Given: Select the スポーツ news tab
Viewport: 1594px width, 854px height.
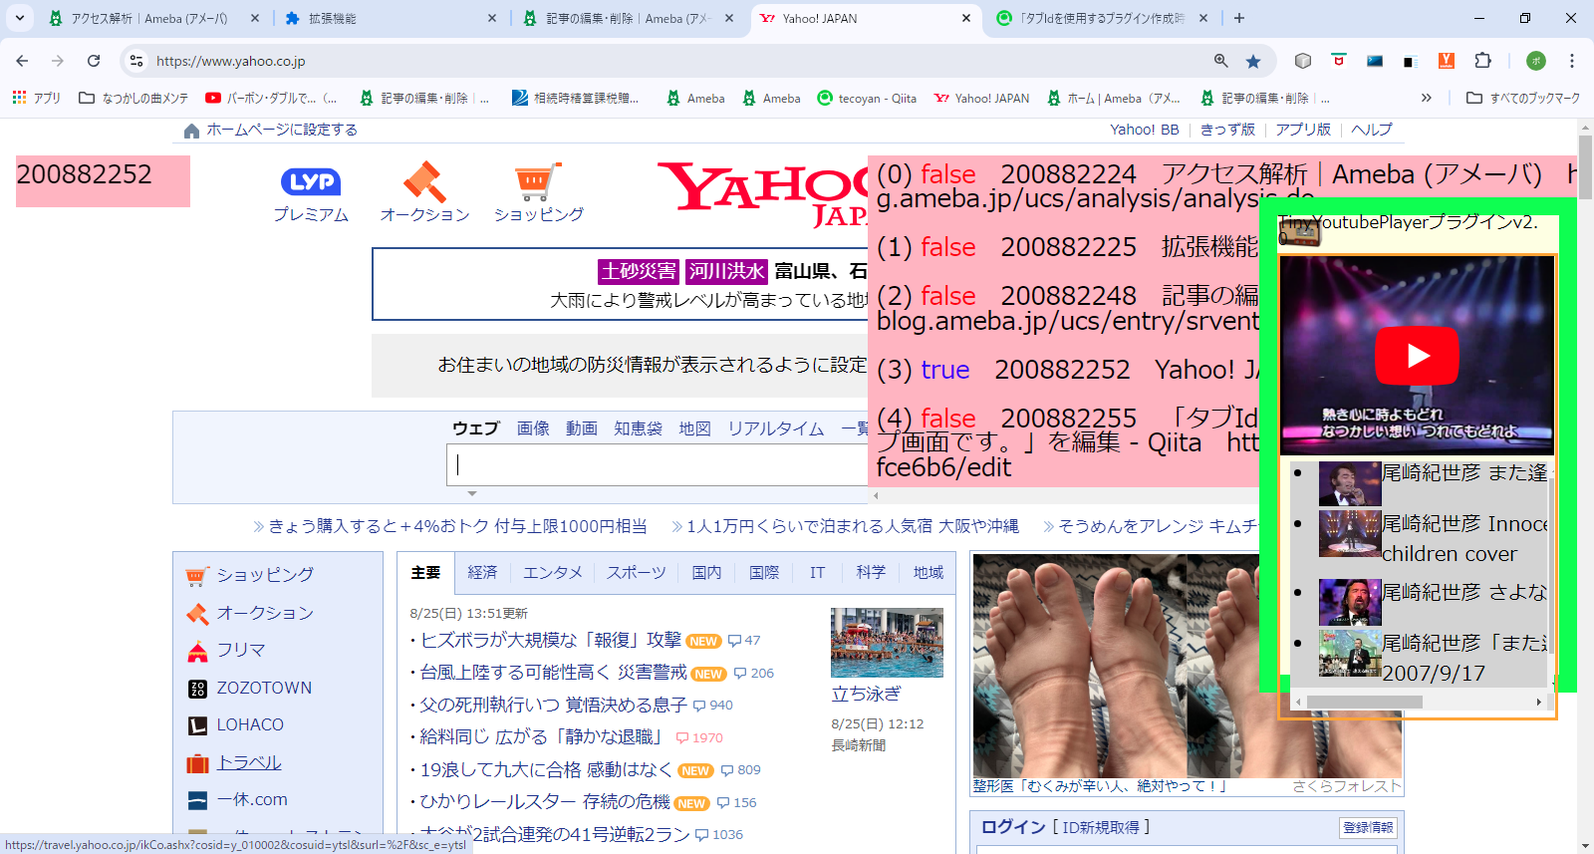Looking at the screenshot, I should tap(637, 572).
